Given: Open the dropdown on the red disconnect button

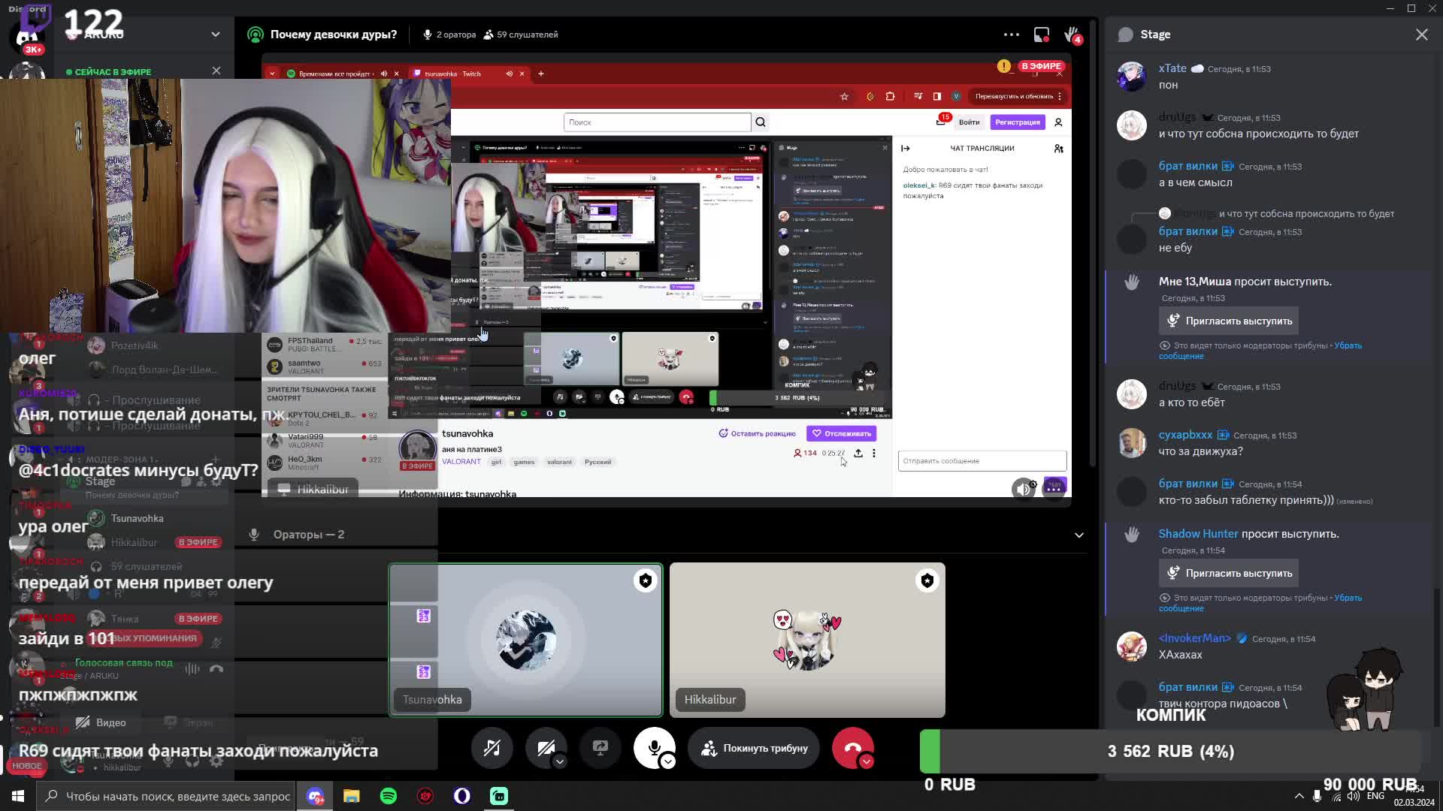Looking at the screenshot, I should click(x=867, y=761).
